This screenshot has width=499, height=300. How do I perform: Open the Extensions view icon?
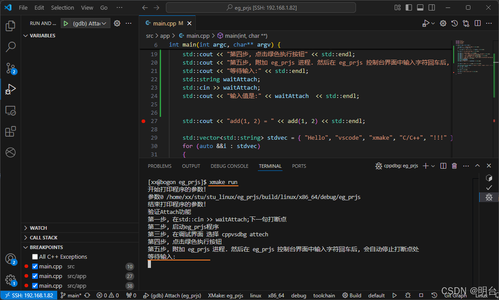11,132
